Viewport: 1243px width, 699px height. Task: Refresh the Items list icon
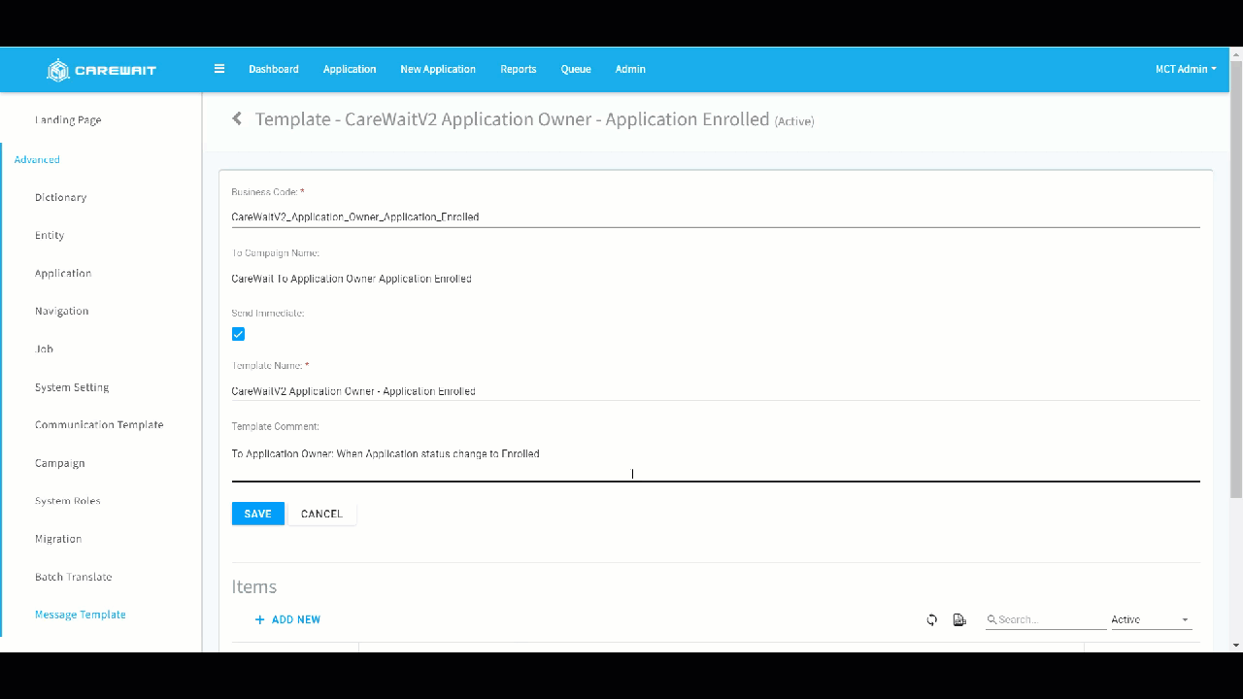(x=932, y=619)
